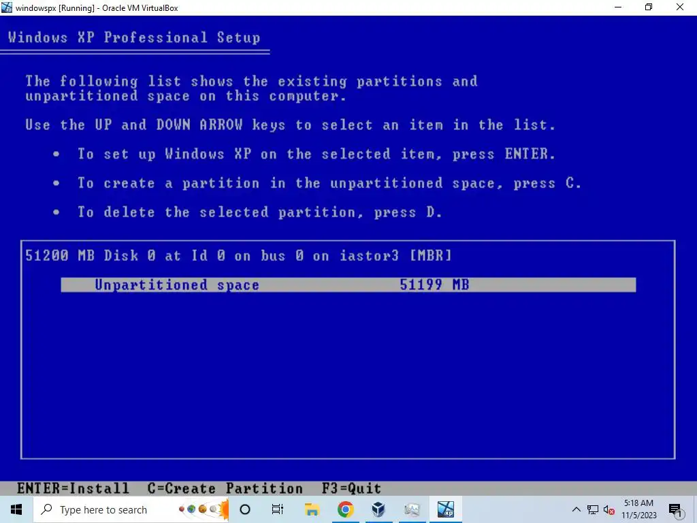
Task: Click 'To create a partition' instruction line
Action: [x=329, y=183]
